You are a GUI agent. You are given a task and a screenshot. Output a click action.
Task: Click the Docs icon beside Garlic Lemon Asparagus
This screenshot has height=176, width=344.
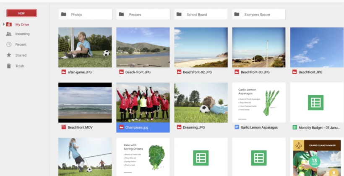[x=237, y=127]
